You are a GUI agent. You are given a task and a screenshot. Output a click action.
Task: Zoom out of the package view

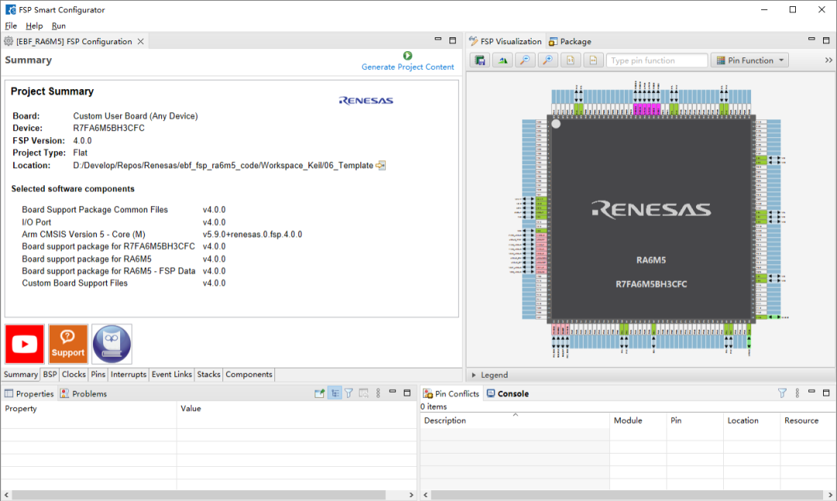click(525, 60)
